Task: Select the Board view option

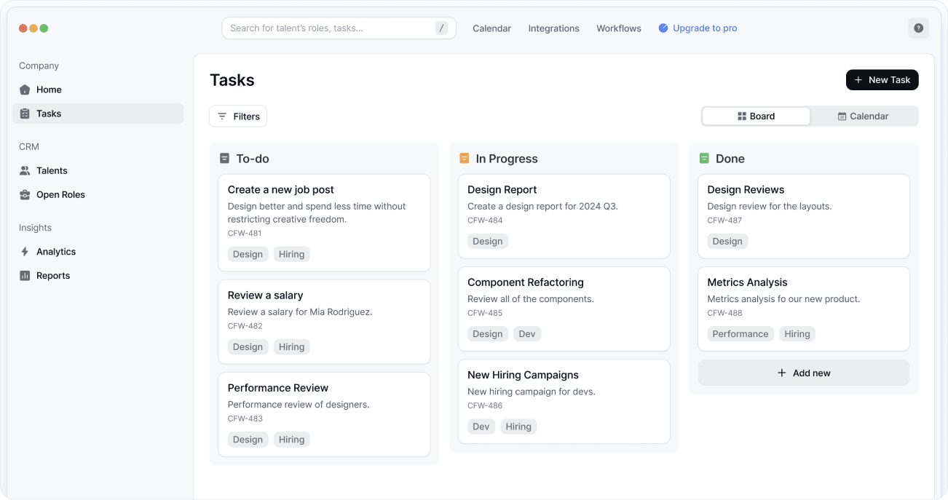Action: pos(756,116)
